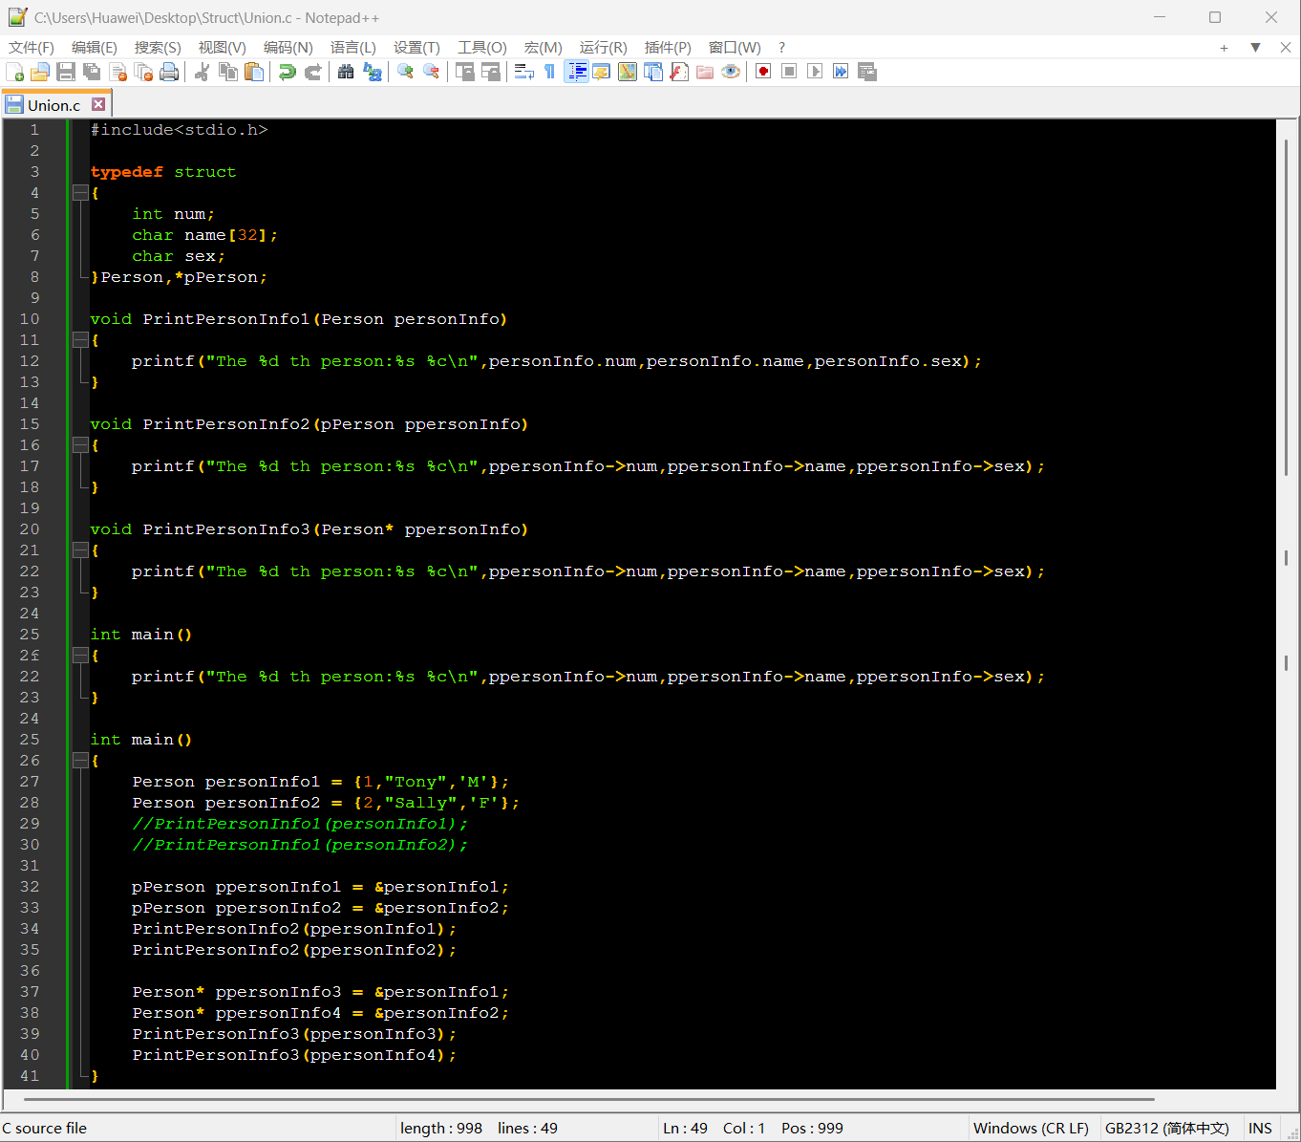
Task: Open the 设置(T) menu
Action: tap(417, 48)
